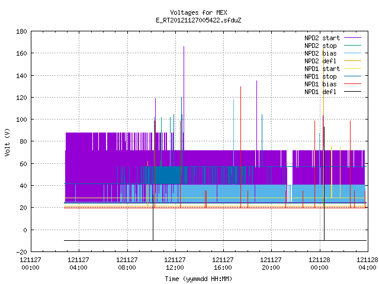Click the x-axis label 121127 20:00
379x284 pixels.
271,264
